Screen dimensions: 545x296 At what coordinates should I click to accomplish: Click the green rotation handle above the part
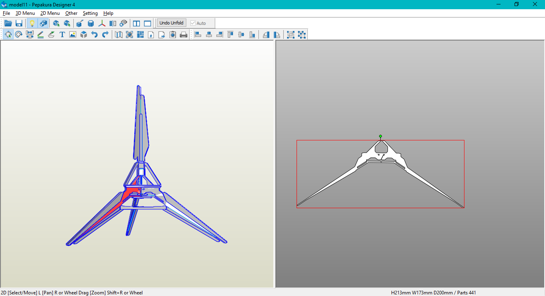click(x=380, y=136)
